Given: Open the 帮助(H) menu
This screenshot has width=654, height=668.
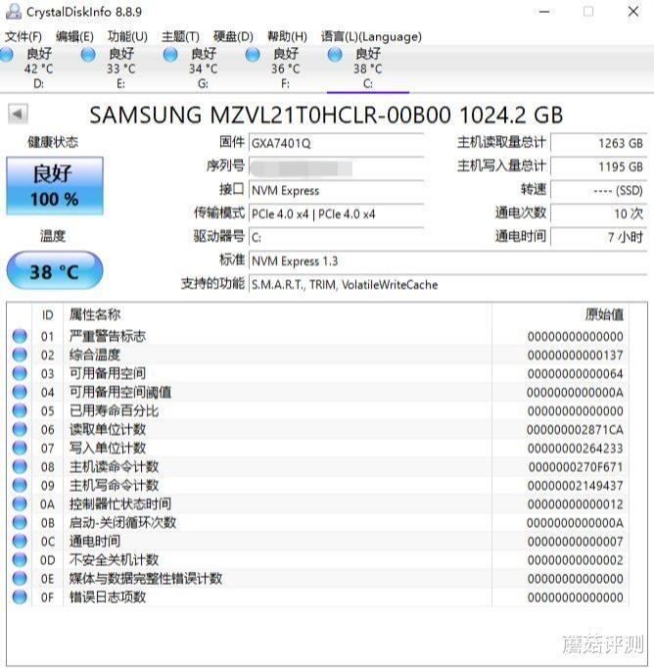Looking at the screenshot, I should coord(287,36).
